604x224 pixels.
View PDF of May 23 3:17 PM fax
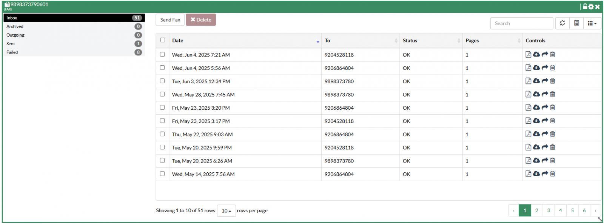pos(528,121)
